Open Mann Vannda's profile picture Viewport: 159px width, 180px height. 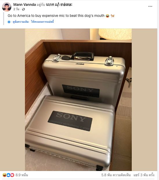7,7
